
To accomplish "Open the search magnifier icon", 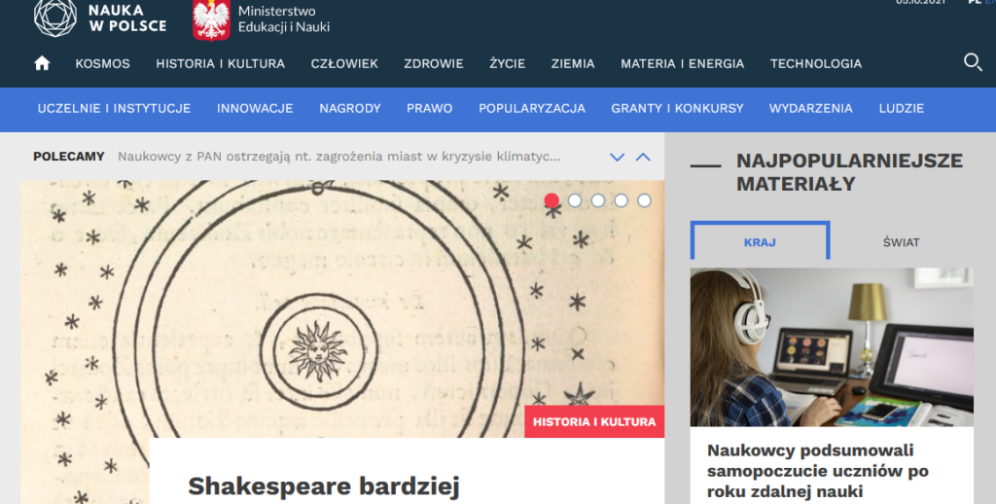I will click(x=973, y=62).
